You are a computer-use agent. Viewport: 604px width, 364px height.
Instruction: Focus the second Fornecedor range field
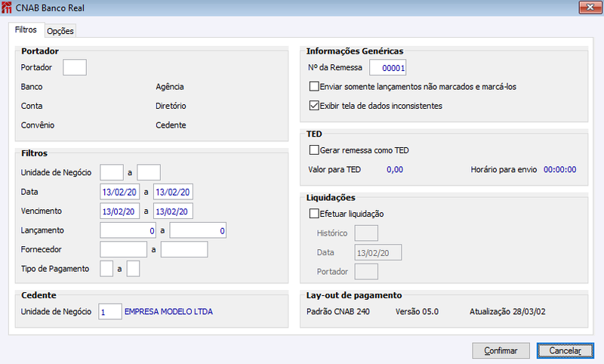click(184, 249)
